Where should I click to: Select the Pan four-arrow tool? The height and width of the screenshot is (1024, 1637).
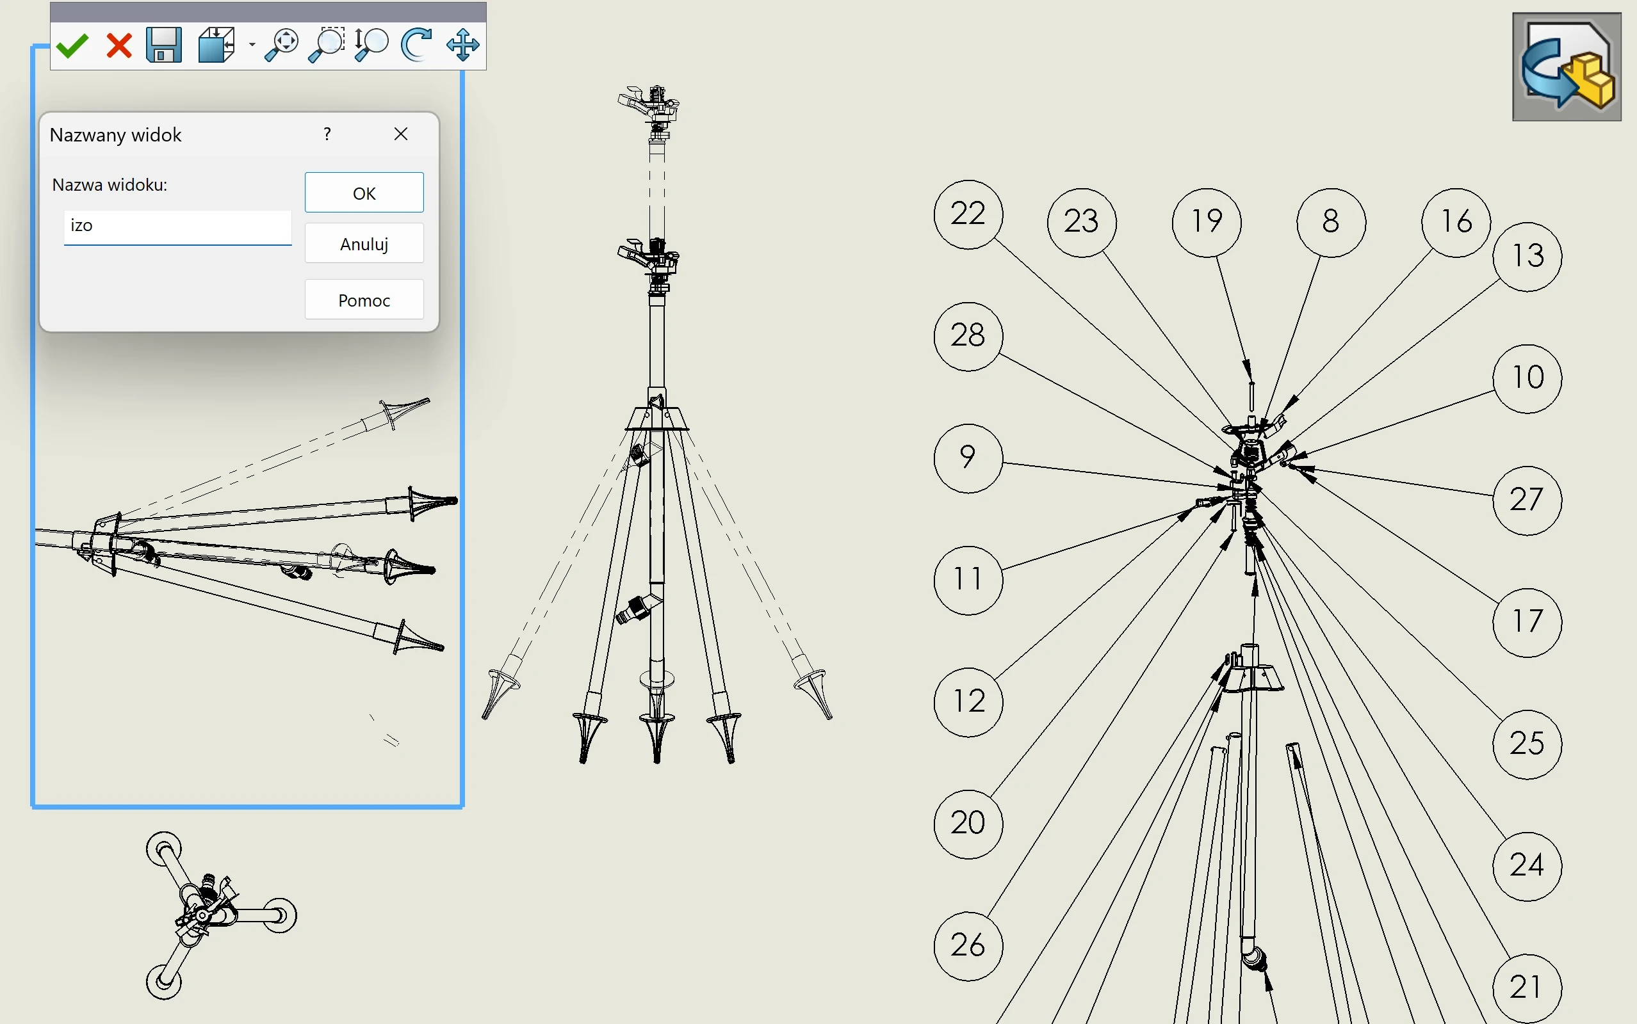click(x=463, y=45)
